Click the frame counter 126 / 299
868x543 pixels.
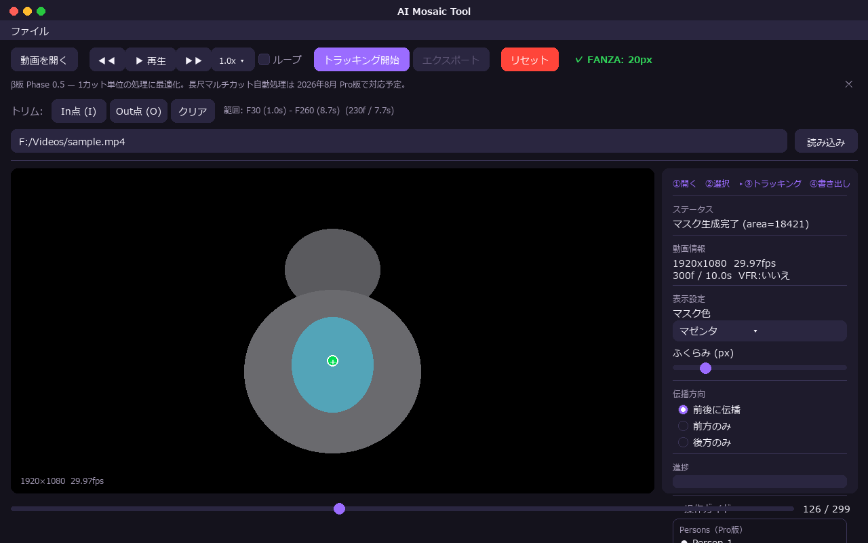coord(826,509)
